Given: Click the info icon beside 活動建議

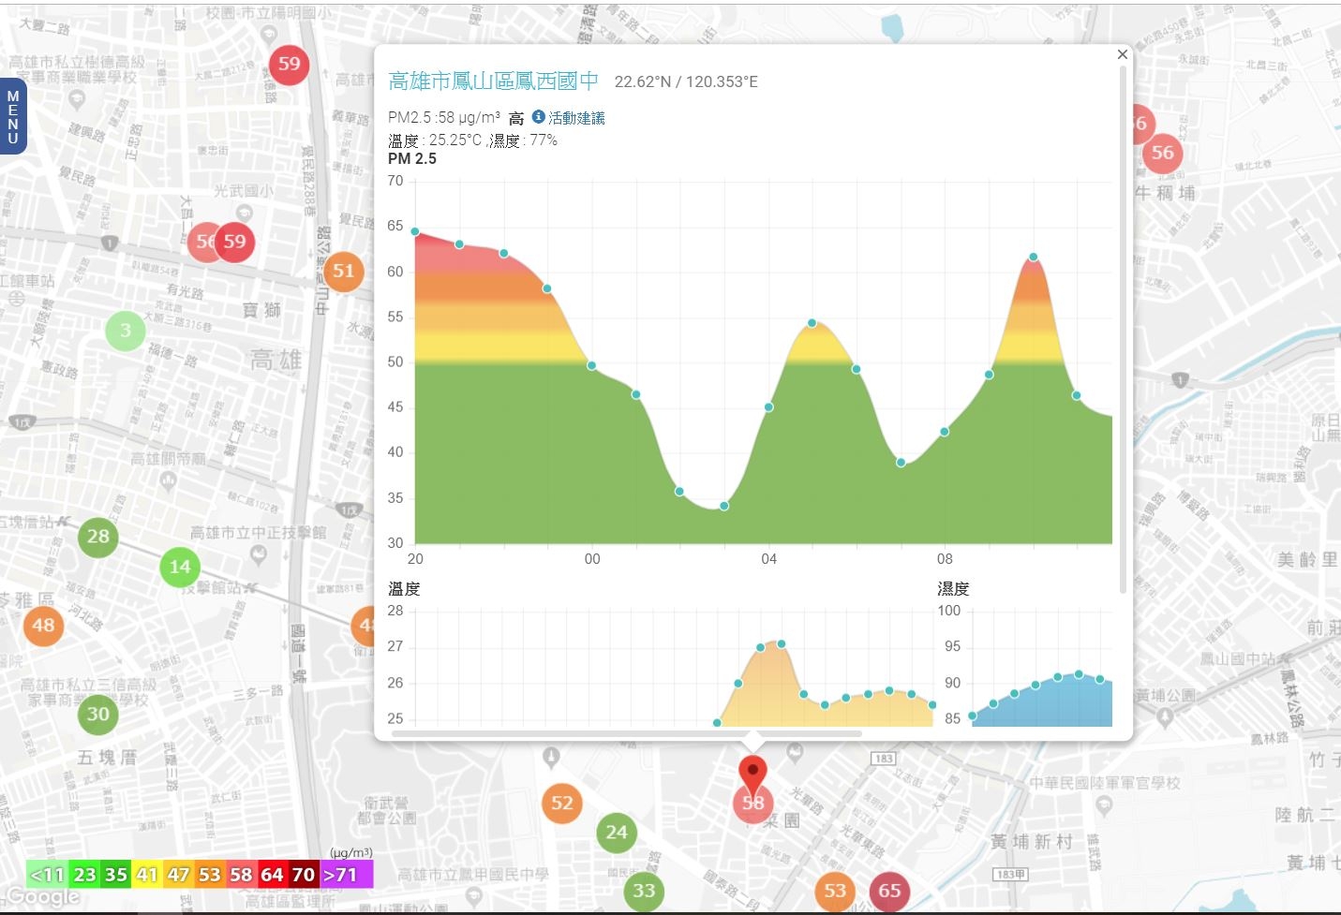Looking at the screenshot, I should point(538,116).
